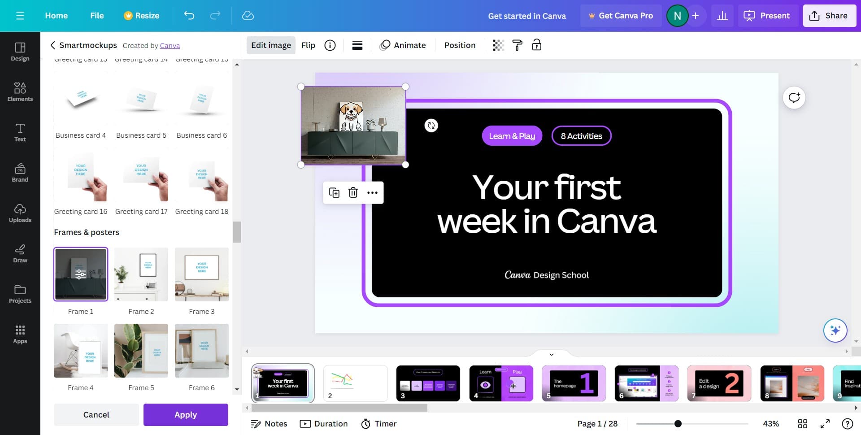Adjust the zoom level slider
The height and width of the screenshot is (435, 861).
678,424
